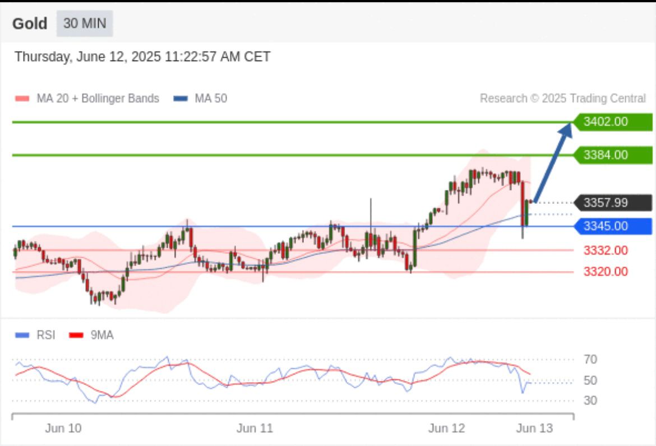Viewport: 656px width, 446px height.
Task: Click the Jun 13 date axis label
Action: coord(534,429)
